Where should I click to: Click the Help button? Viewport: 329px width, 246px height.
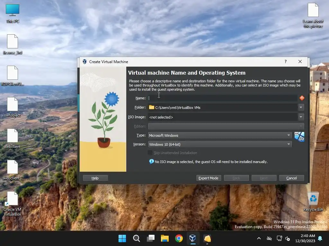(95, 178)
